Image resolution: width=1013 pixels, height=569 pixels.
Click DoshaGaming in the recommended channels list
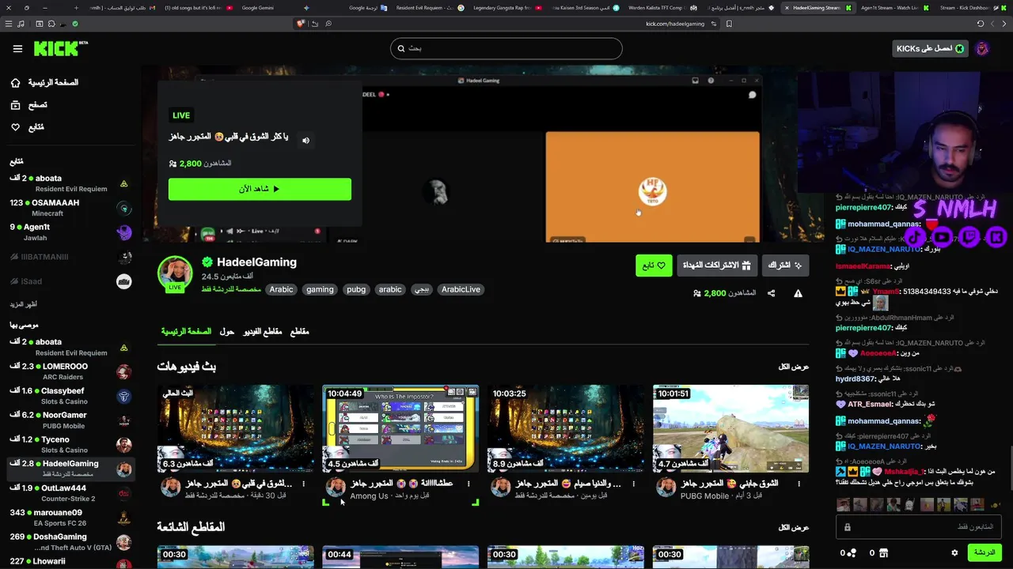coord(70,541)
